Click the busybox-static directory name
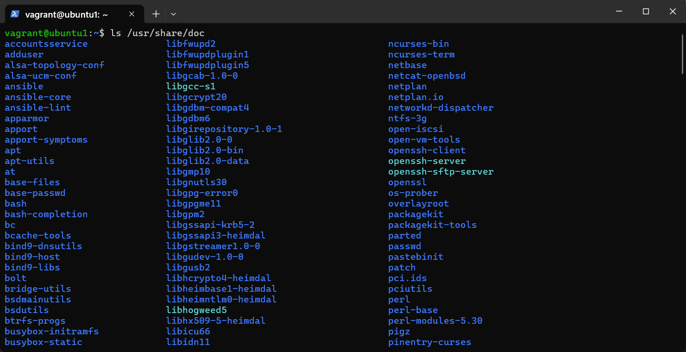686x352 pixels. click(43, 342)
